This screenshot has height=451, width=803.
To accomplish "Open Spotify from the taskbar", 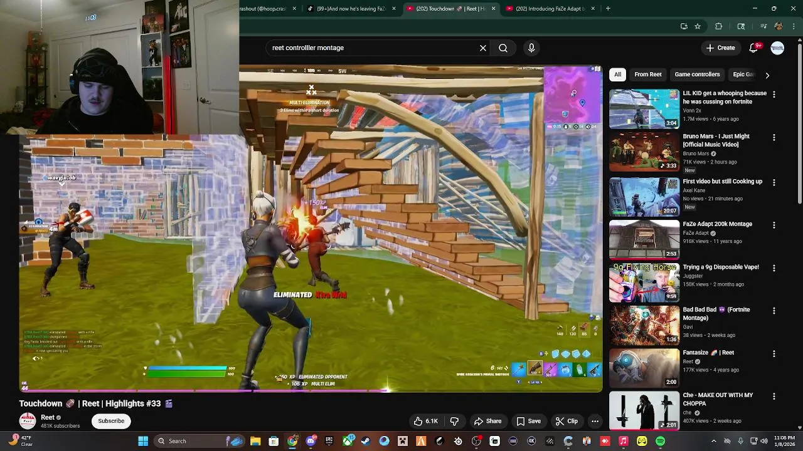I will 661,441.
